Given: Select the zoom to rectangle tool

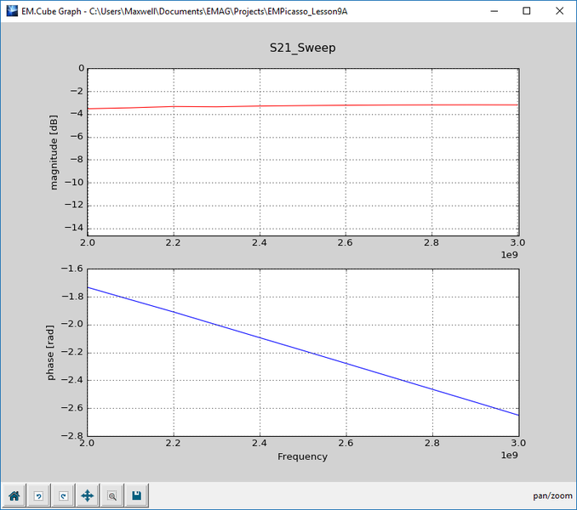Looking at the screenshot, I should point(112,496).
